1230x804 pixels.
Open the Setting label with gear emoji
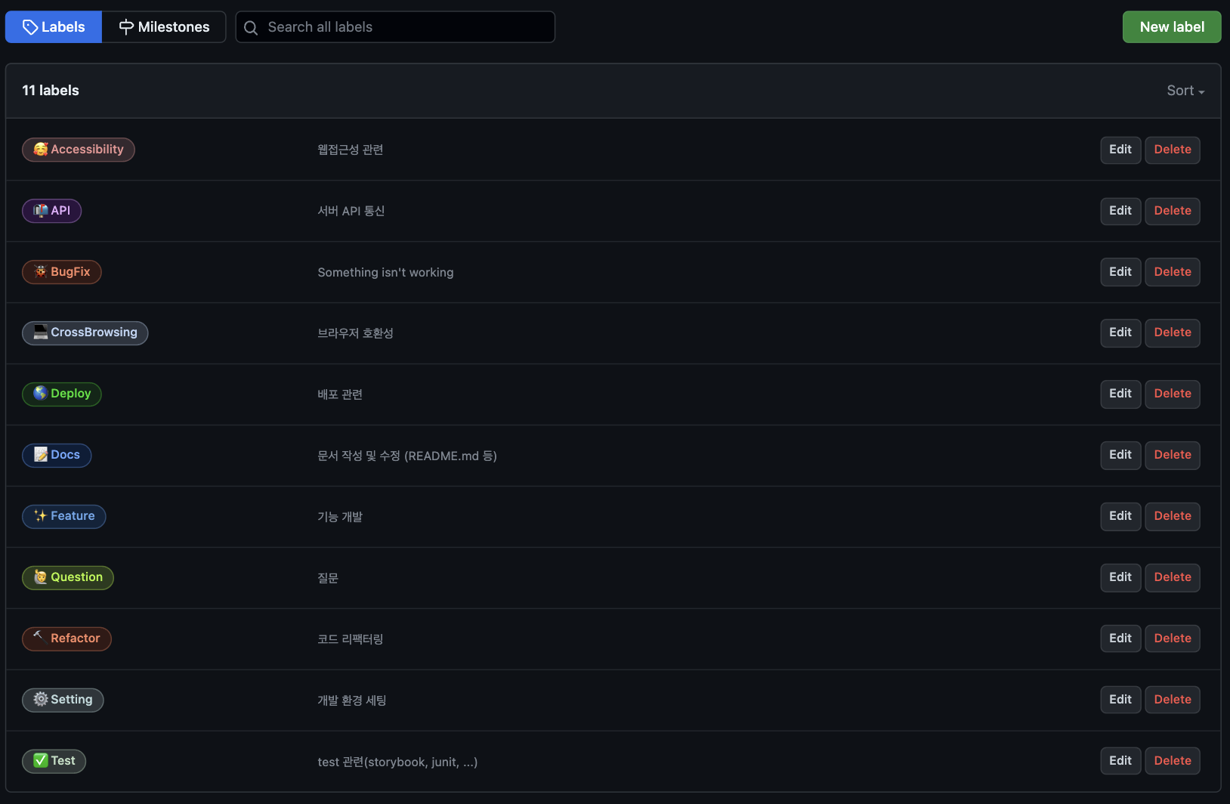(x=63, y=700)
